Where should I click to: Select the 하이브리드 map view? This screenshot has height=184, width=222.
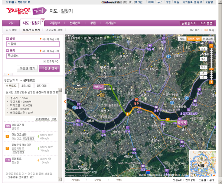coord(194,39)
